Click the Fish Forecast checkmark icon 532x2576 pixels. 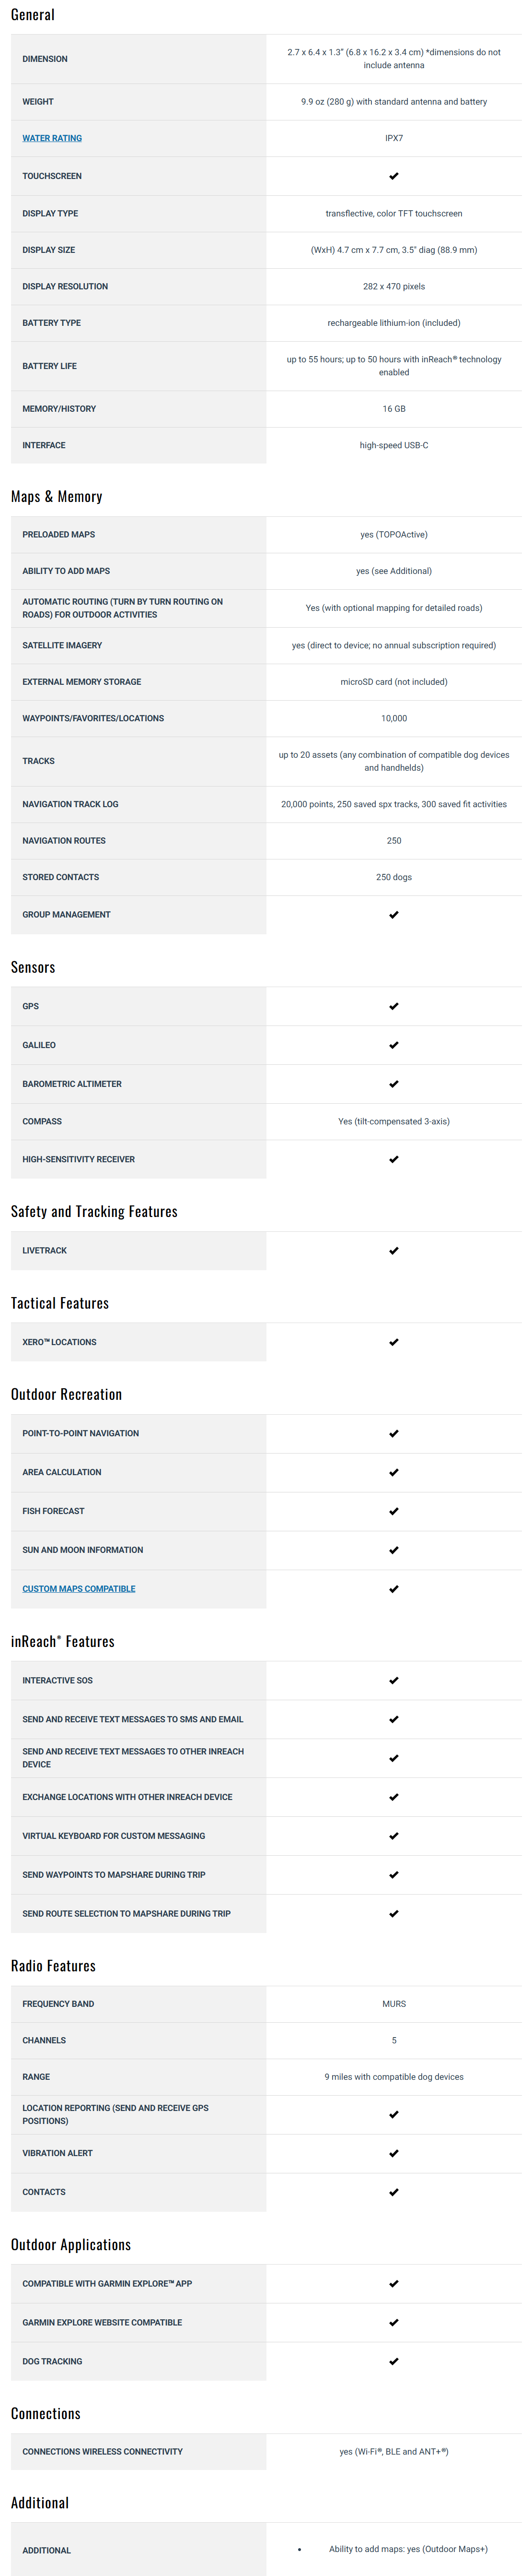coord(393,1511)
